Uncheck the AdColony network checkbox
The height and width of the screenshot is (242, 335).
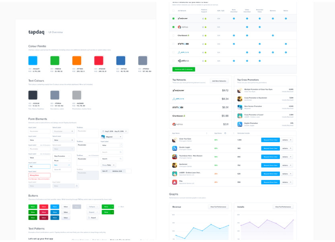coord(173,18)
